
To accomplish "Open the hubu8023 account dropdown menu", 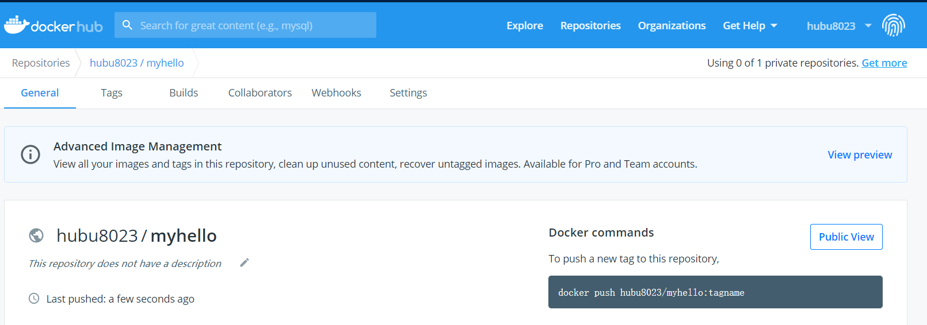I will click(x=838, y=26).
